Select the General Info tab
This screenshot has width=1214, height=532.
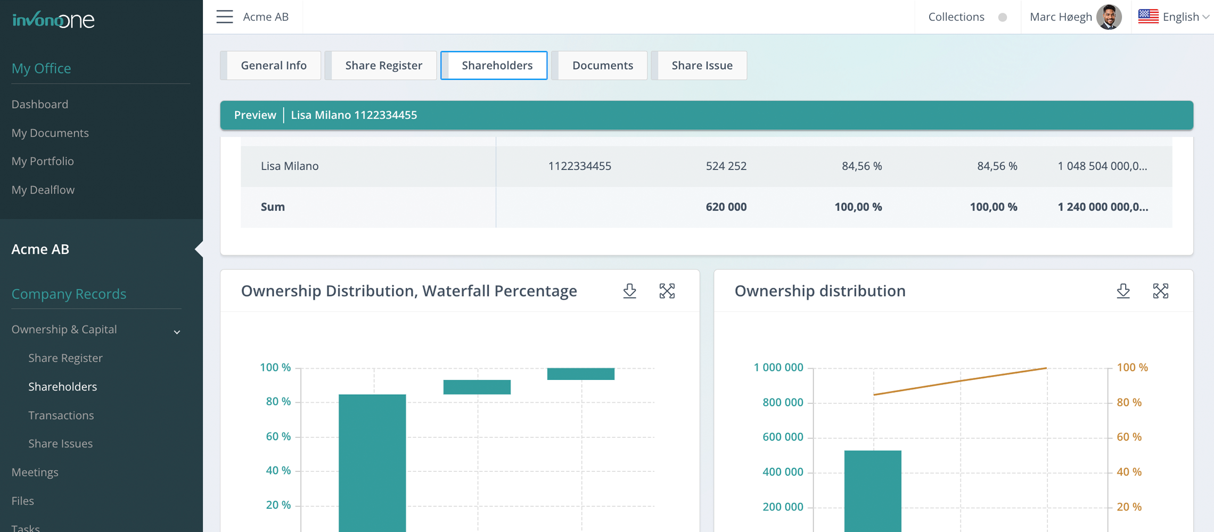point(274,65)
